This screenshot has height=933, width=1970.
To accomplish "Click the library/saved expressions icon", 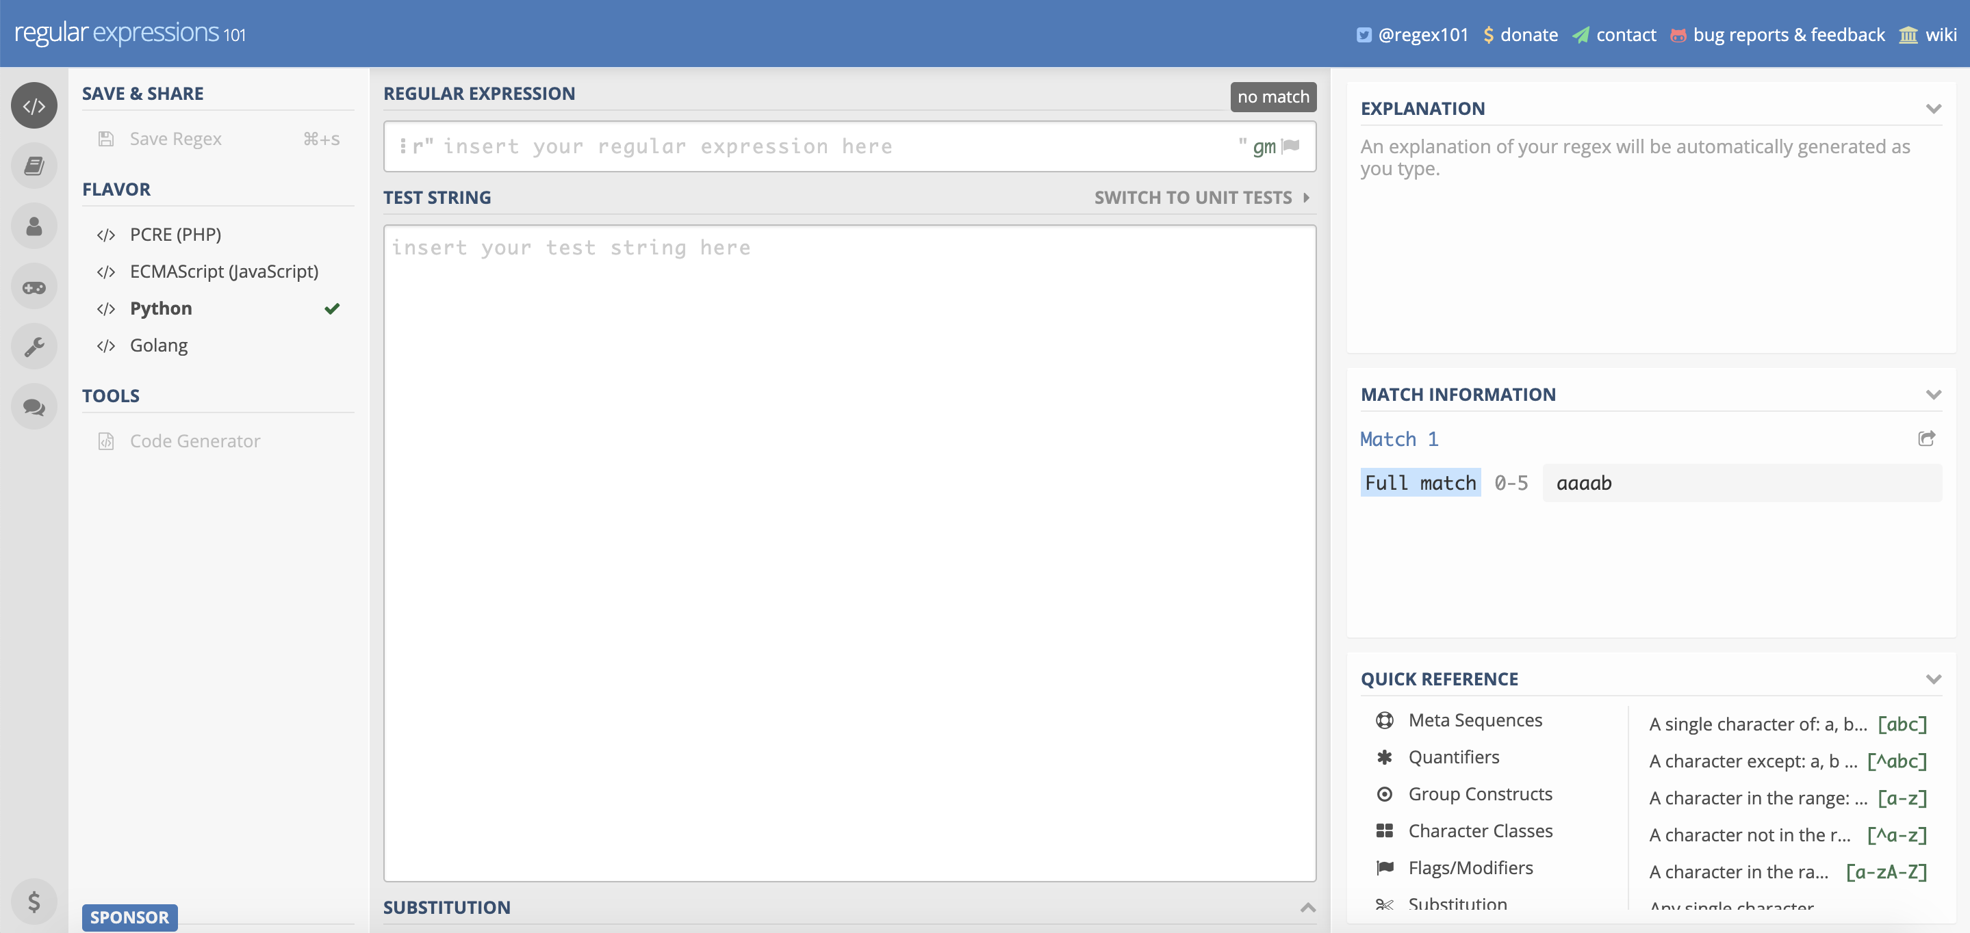I will tap(34, 166).
